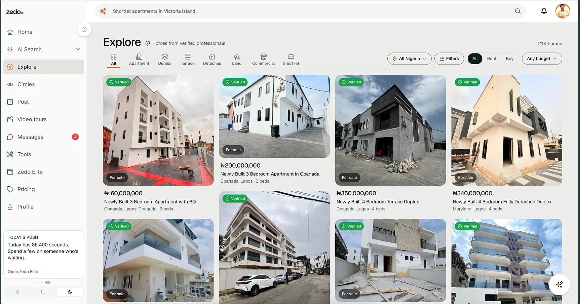580x304 pixels.
Task: Switch to light theme sun icon
Action: (x=17, y=292)
